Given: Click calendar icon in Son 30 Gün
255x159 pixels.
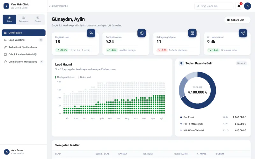Looking at the screenshot, I should (x=228, y=20).
